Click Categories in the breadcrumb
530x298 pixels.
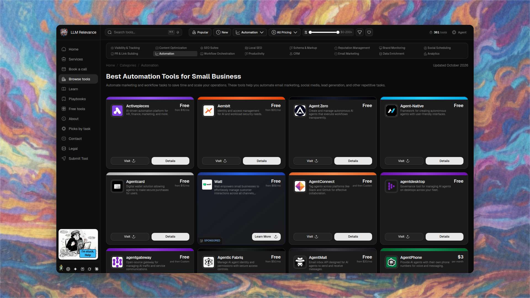pyautogui.click(x=128, y=65)
